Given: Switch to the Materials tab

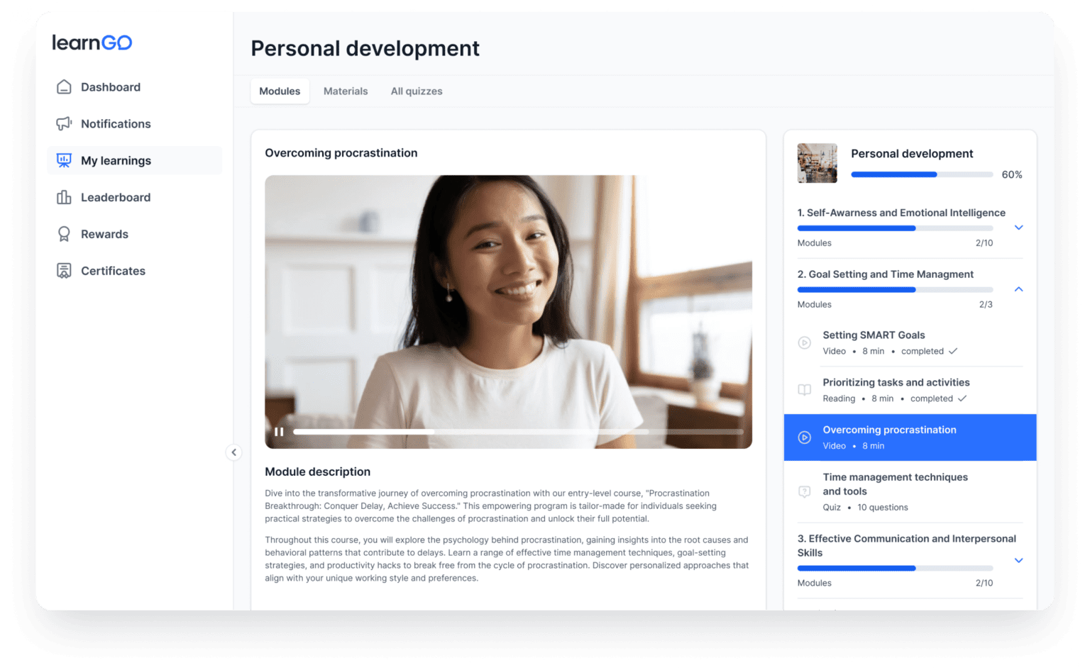Looking at the screenshot, I should coord(346,91).
